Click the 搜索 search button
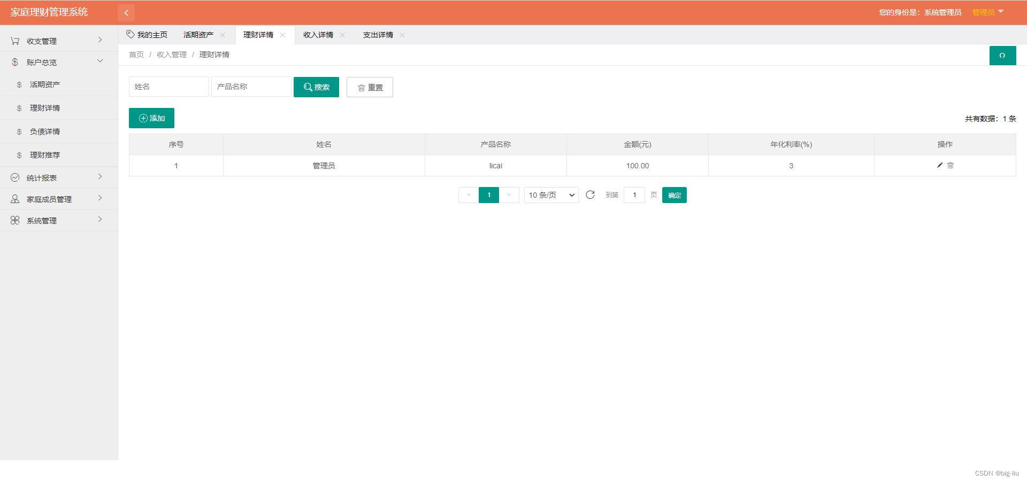Screen dimensions: 1027x482 [316, 87]
